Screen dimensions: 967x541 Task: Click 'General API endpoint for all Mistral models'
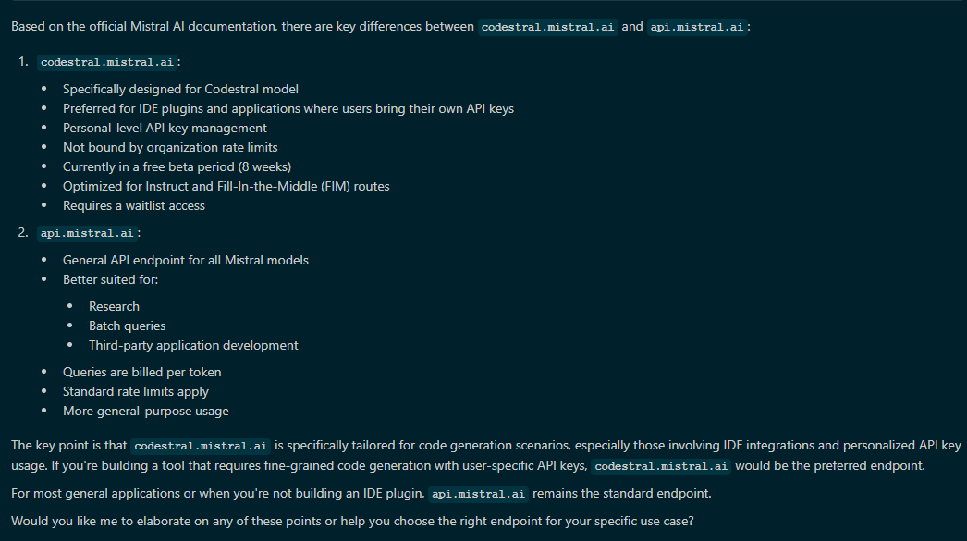coord(186,260)
